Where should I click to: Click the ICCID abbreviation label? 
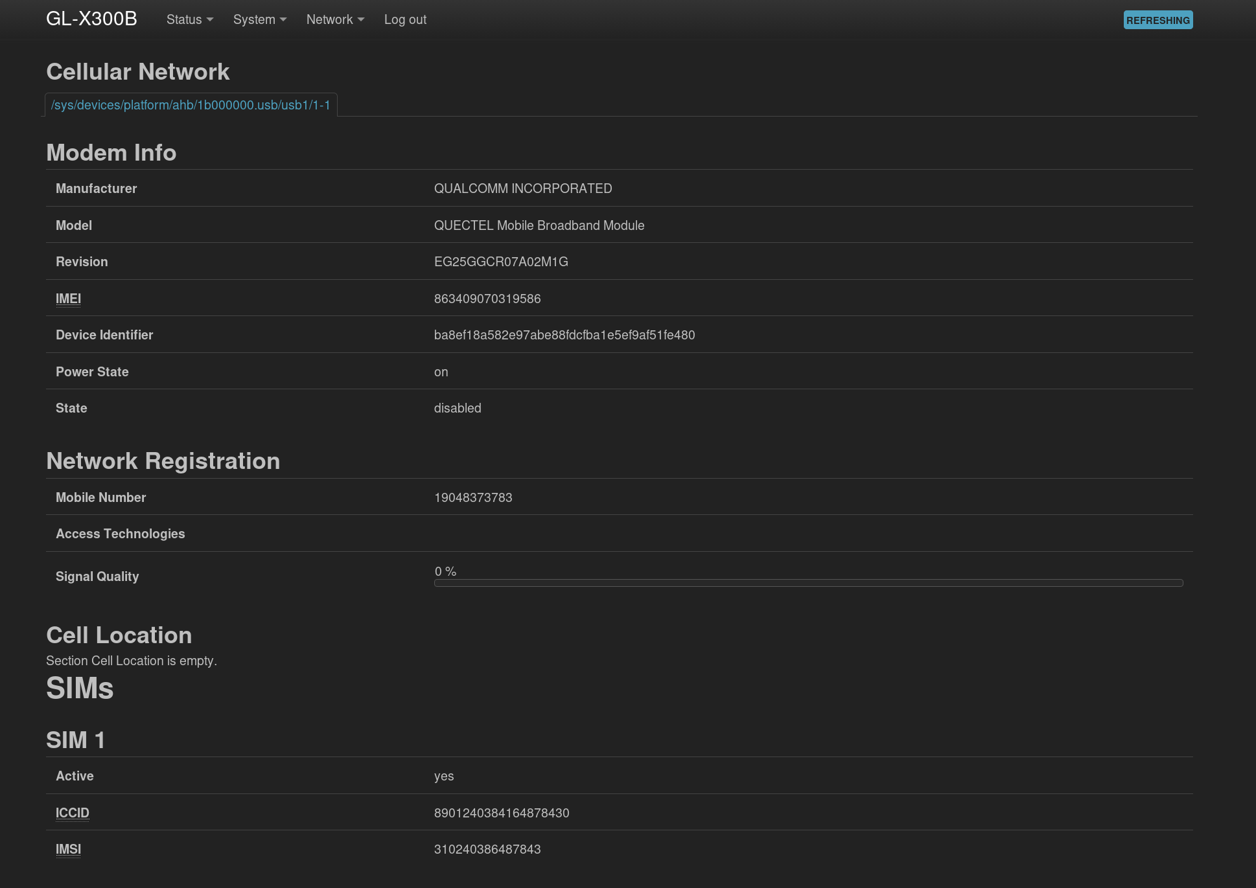point(72,813)
